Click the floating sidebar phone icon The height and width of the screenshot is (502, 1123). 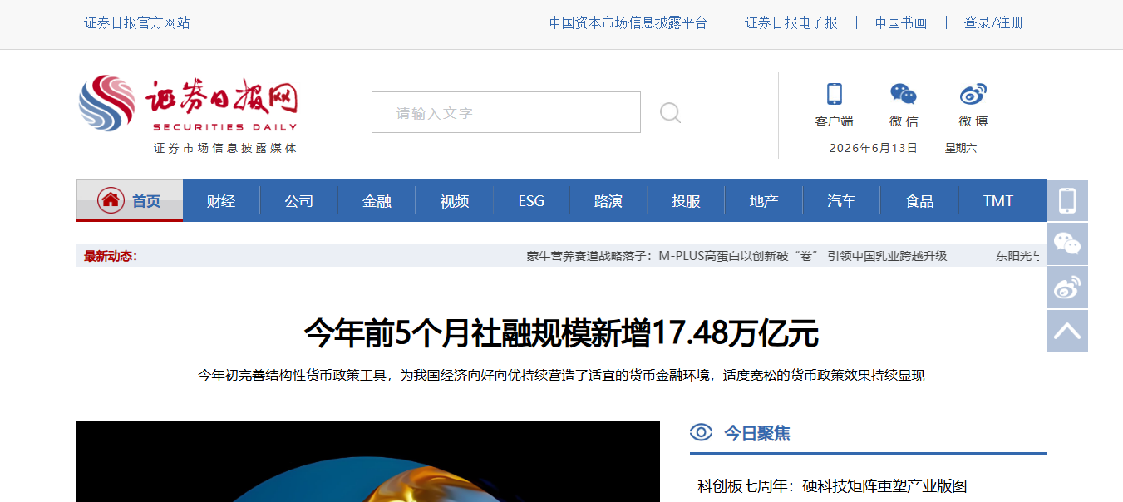coord(1067,200)
